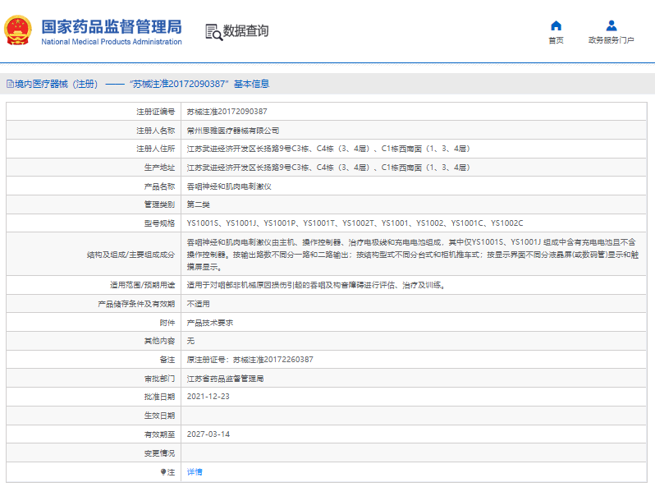This screenshot has width=655, height=487.
Task: Open the 政务服务门户 user icon
Action: click(611, 26)
